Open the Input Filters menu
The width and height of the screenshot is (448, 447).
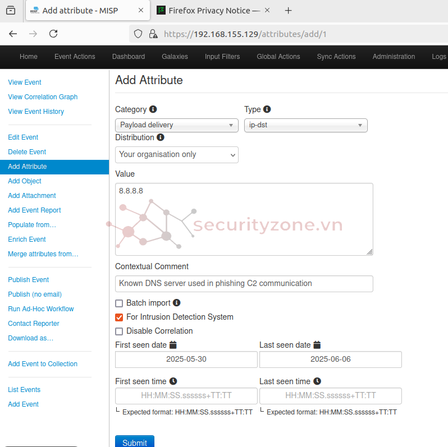(222, 57)
